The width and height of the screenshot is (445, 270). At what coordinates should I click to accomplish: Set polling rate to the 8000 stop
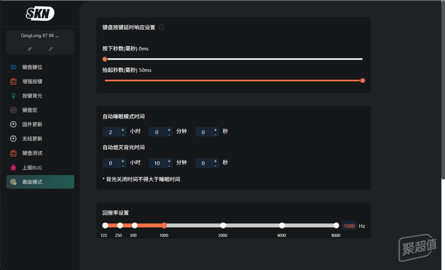coord(337,226)
